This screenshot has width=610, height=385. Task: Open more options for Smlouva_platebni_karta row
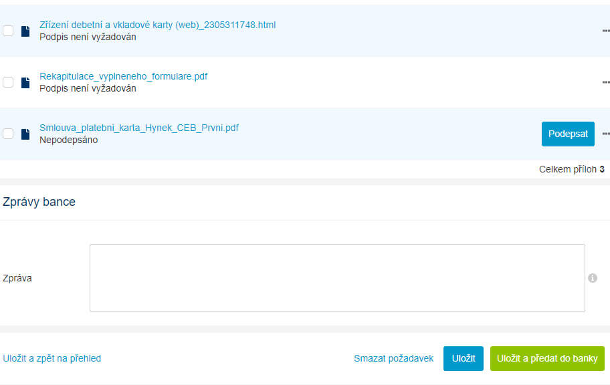[606, 134]
